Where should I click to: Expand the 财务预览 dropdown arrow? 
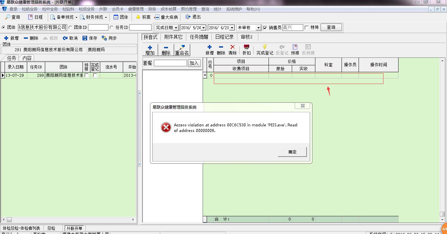pyautogui.click(x=106, y=17)
